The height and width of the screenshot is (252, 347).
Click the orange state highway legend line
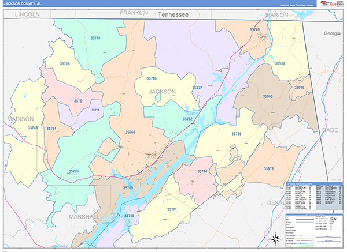[305, 238]
